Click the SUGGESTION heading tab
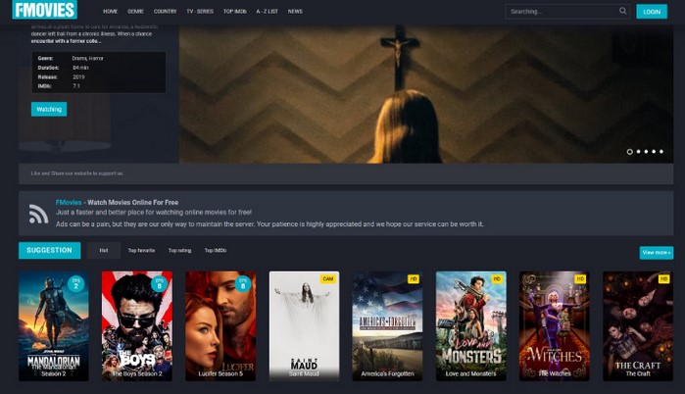This screenshot has width=685, height=394. (x=49, y=250)
